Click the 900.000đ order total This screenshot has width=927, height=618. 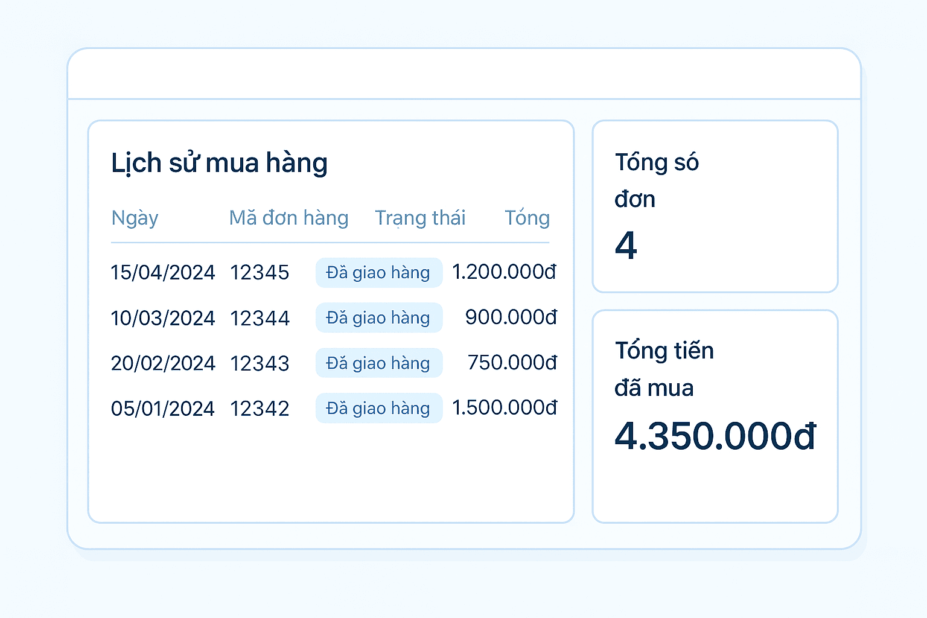click(511, 317)
